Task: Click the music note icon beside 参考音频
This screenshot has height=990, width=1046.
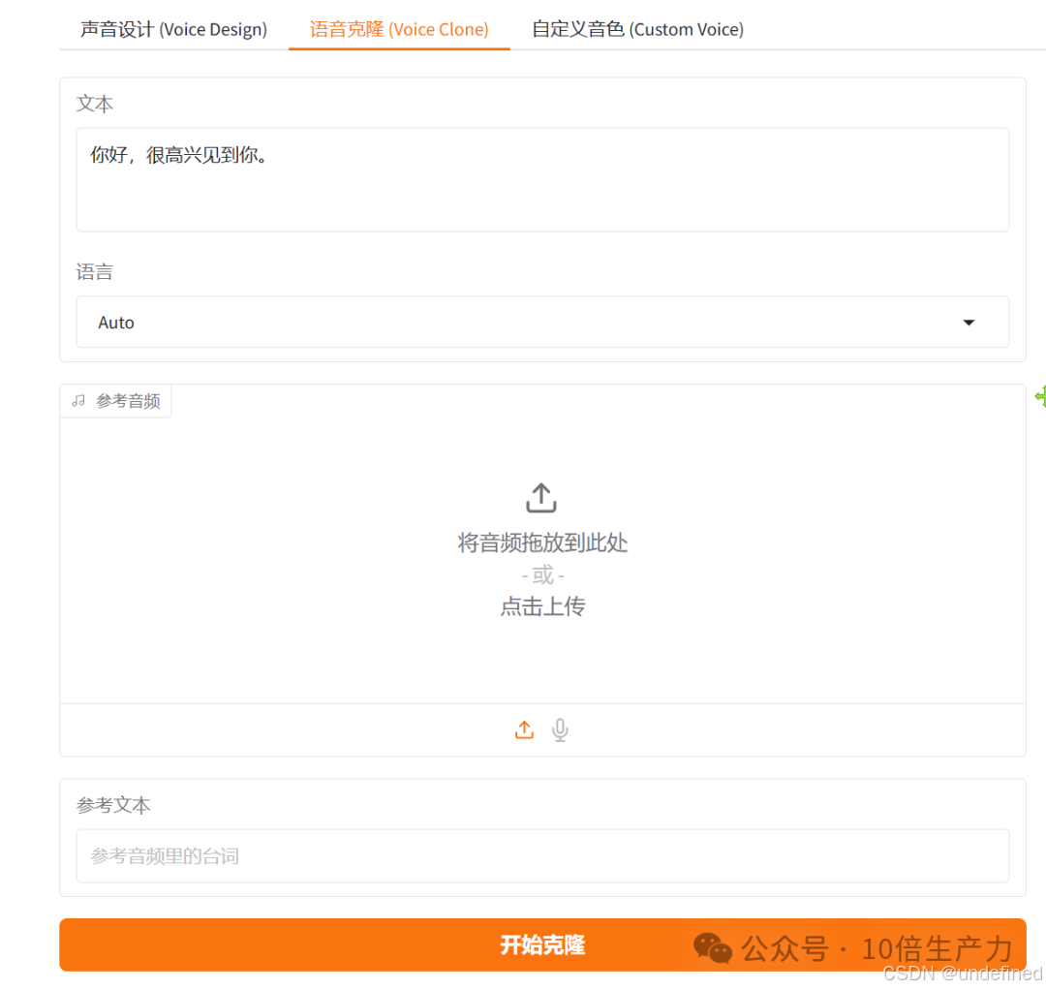Action: coord(78,400)
